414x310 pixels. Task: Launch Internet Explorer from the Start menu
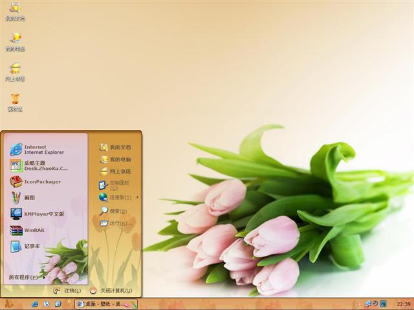click(x=37, y=149)
